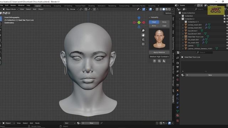Toggle camera view icon in viewport
The height and width of the screenshot is (128, 228).
point(143,39)
